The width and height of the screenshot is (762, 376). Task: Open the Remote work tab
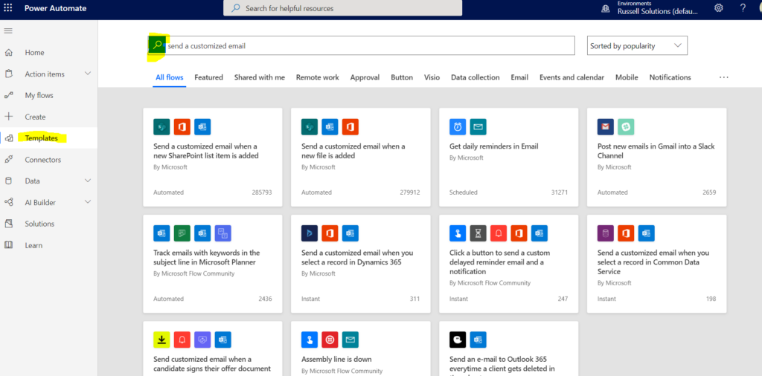317,77
